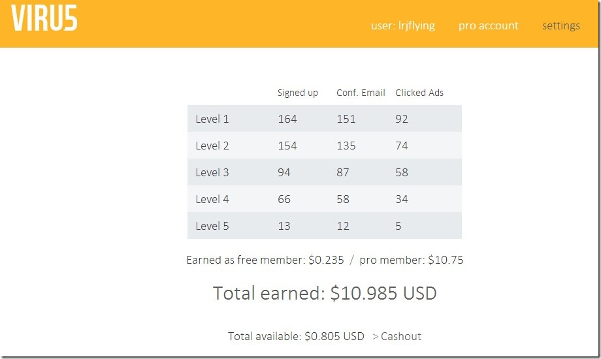Click Level 3 Conf. Email value 87
This screenshot has height=359, width=601.
tap(343, 173)
